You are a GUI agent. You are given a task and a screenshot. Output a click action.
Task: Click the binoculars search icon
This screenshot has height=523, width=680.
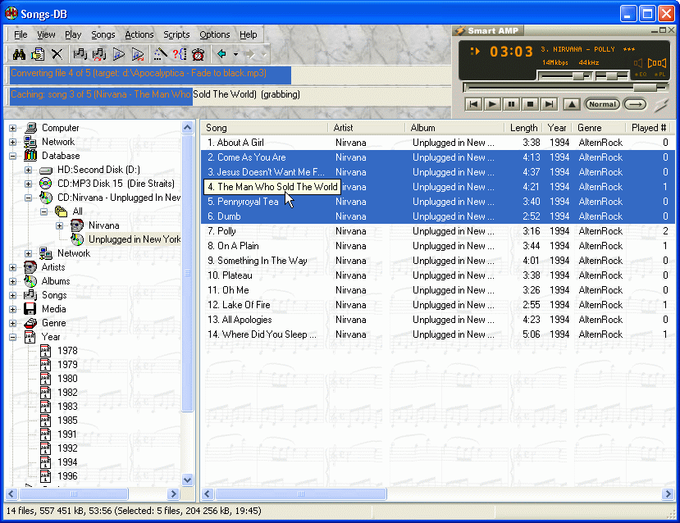coord(19,54)
